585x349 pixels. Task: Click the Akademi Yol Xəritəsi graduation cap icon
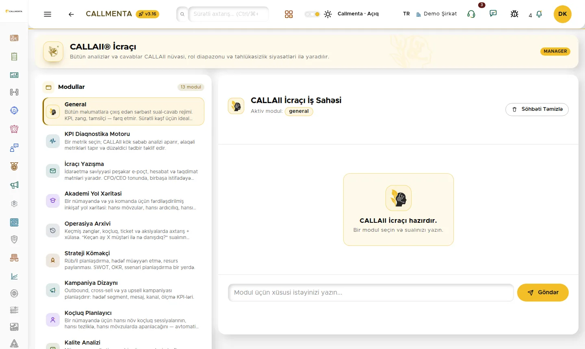click(x=53, y=200)
